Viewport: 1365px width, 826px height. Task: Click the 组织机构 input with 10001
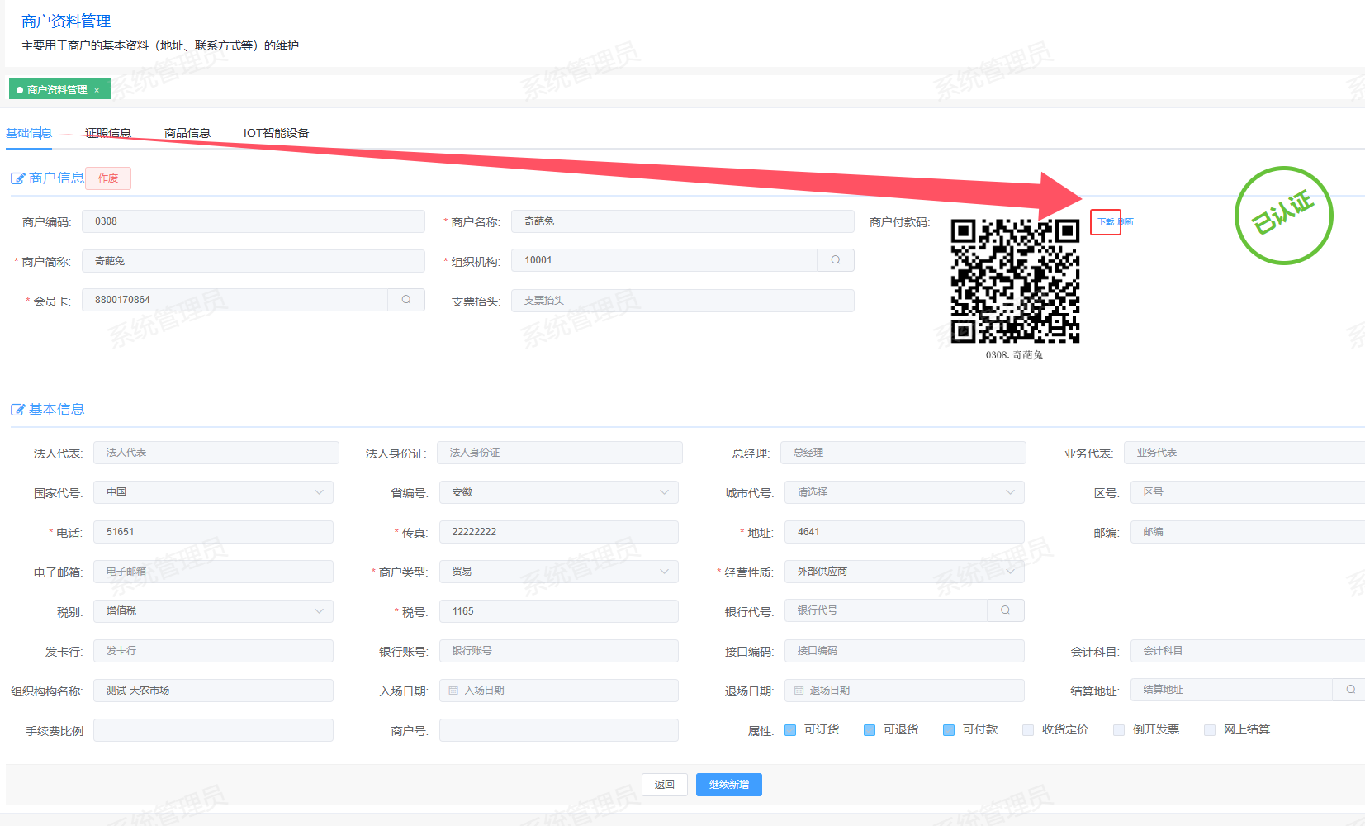tap(664, 260)
